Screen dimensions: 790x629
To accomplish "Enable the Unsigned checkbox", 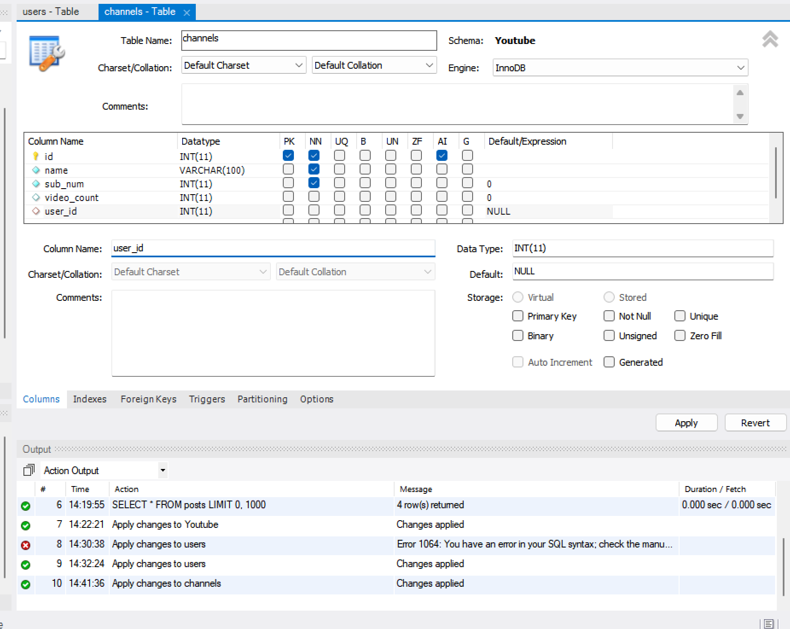I will (609, 335).
